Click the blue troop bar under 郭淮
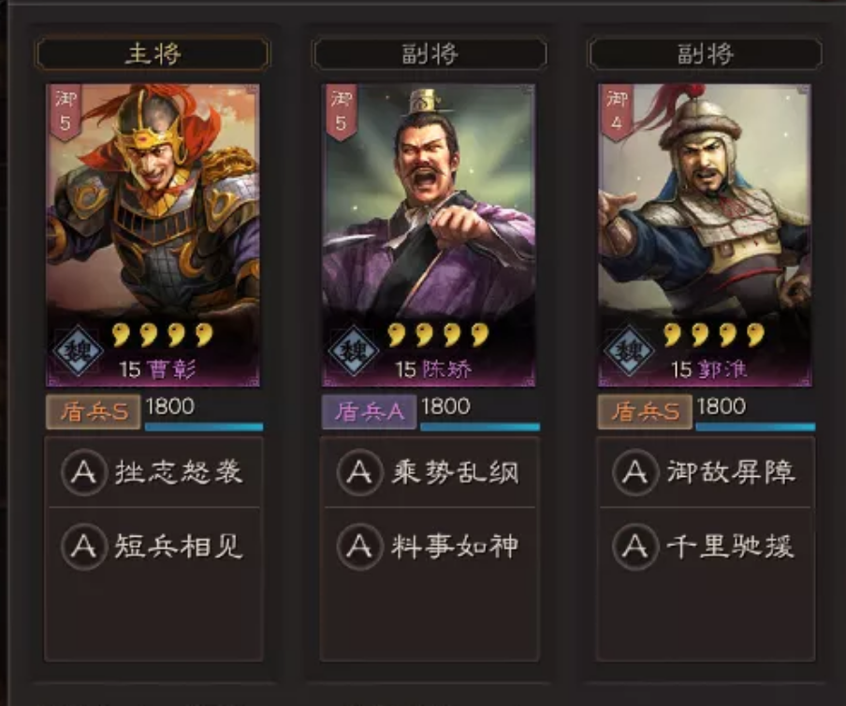The image size is (846, 706). tap(755, 426)
